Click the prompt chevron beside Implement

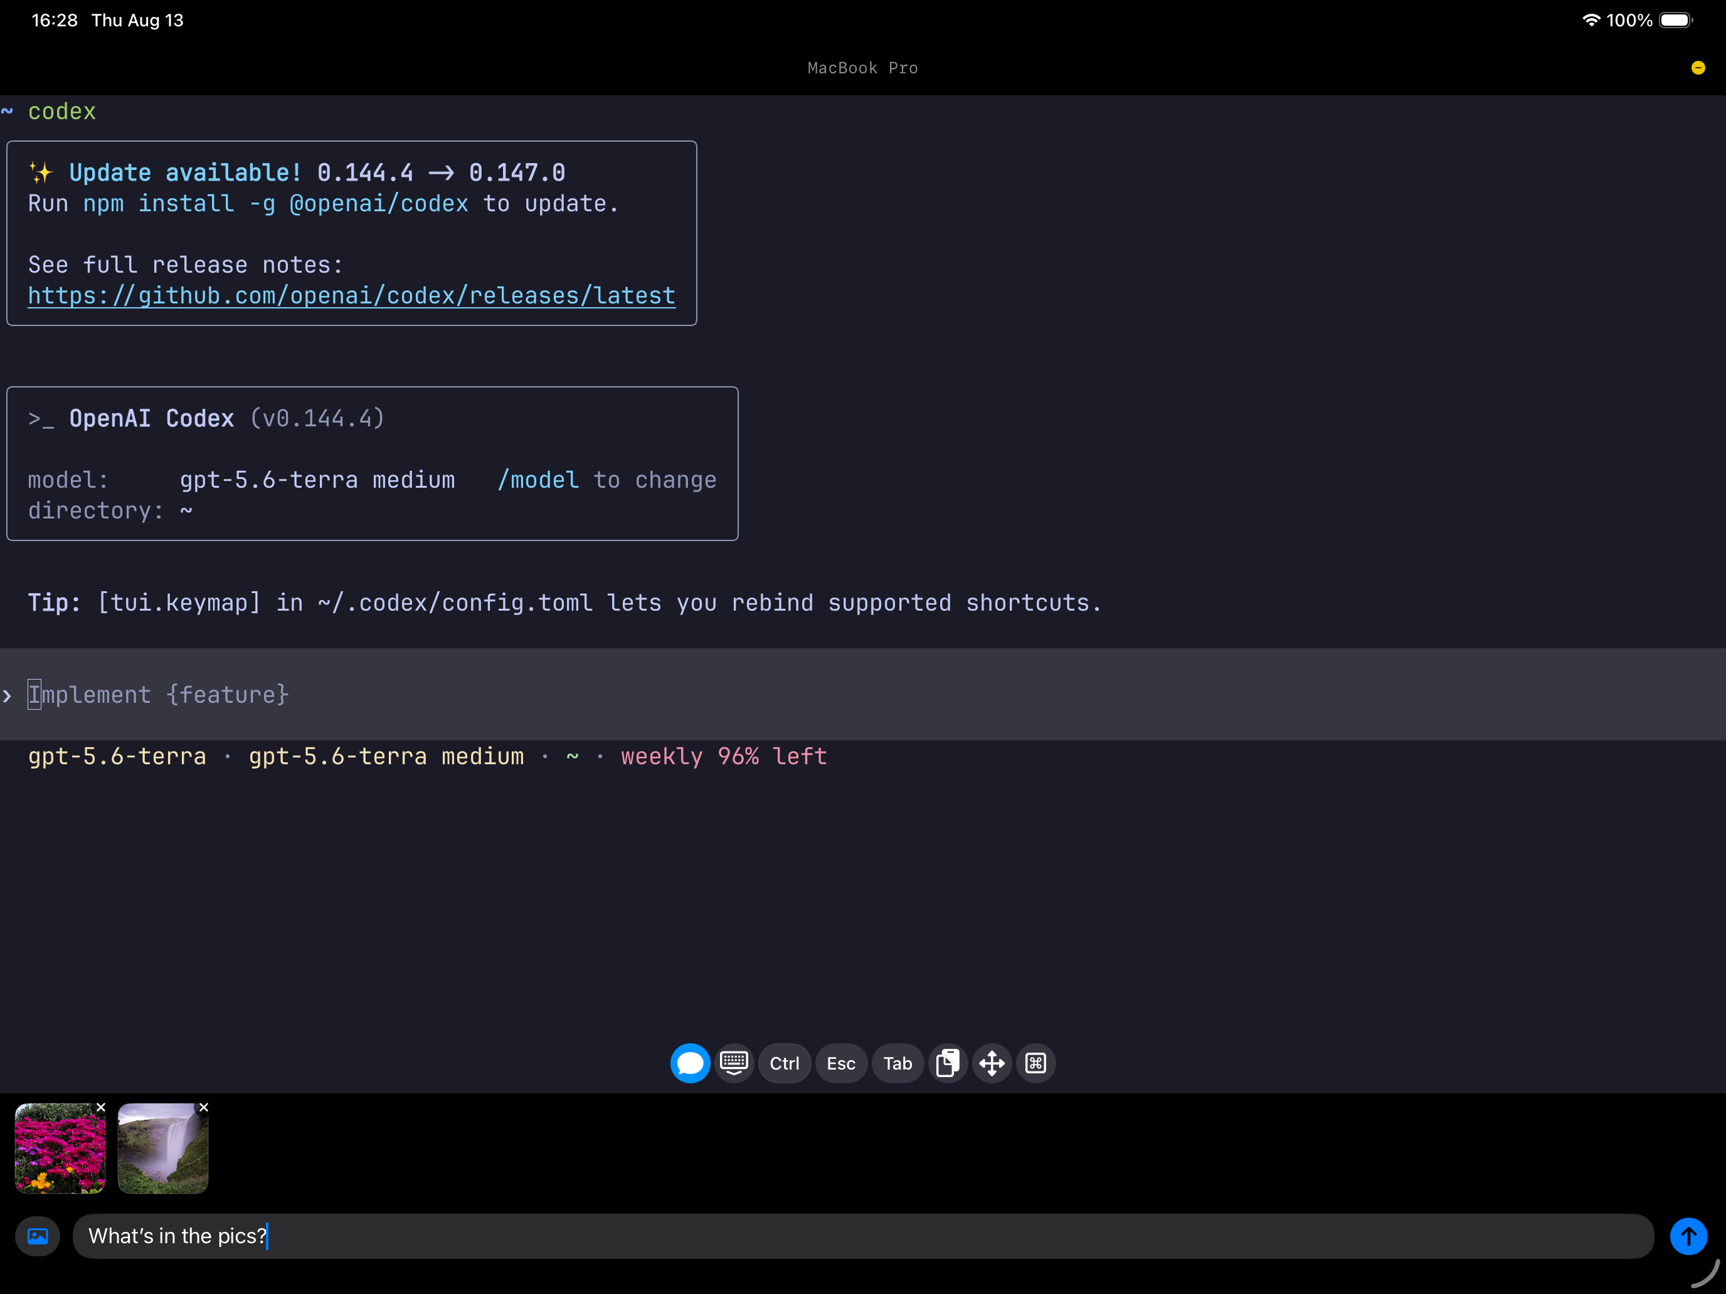(x=7, y=695)
